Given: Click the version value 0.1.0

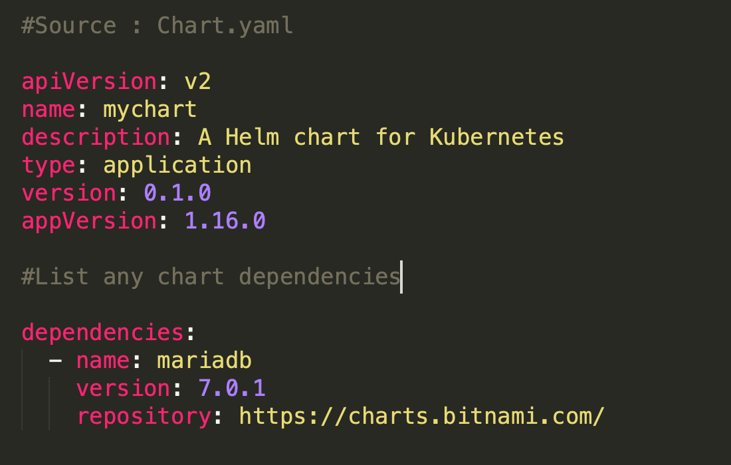Looking at the screenshot, I should coord(175,193).
